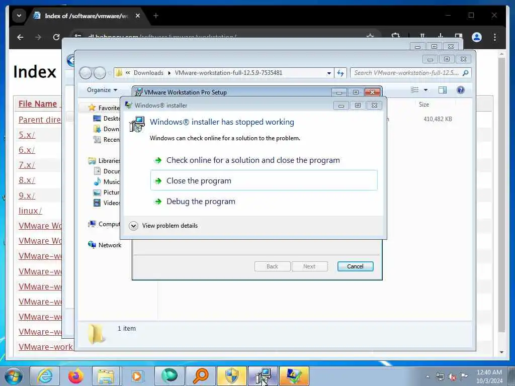The image size is (515, 386).
Task: Open the 9.x/ folder link
Action: click(x=27, y=196)
